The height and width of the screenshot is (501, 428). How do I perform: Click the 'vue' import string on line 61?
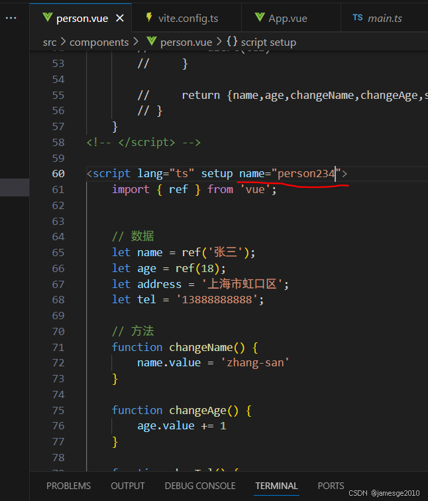pyautogui.click(x=254, y=190)
